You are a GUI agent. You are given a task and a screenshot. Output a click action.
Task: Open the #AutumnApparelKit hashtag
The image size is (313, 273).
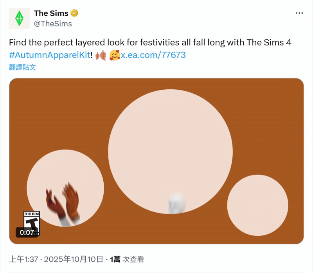tap(50, 55)
